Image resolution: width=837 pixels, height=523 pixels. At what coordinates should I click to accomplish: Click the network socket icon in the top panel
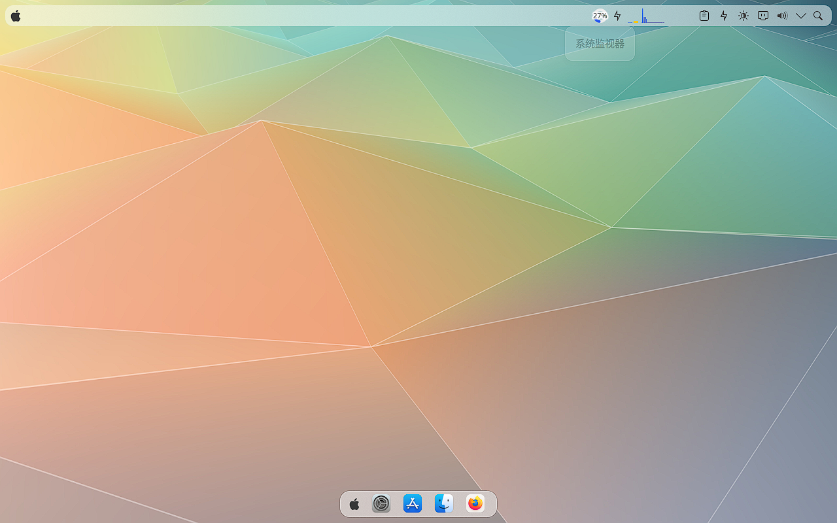[762, 16]
